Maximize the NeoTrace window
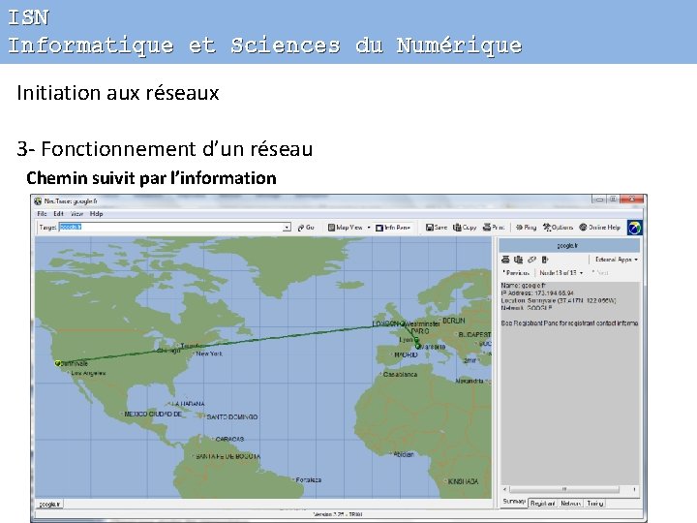 tap(613, 200)
